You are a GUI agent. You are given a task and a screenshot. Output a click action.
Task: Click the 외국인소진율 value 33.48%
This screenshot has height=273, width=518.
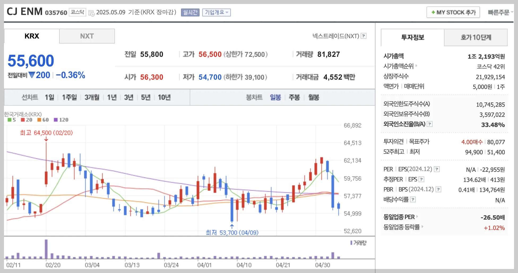tap(493, 125)
